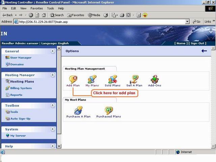Open the Mail button dropdown arrow
Screen dimensions: 216x162
pyautogui.click(x=117, y=15)
